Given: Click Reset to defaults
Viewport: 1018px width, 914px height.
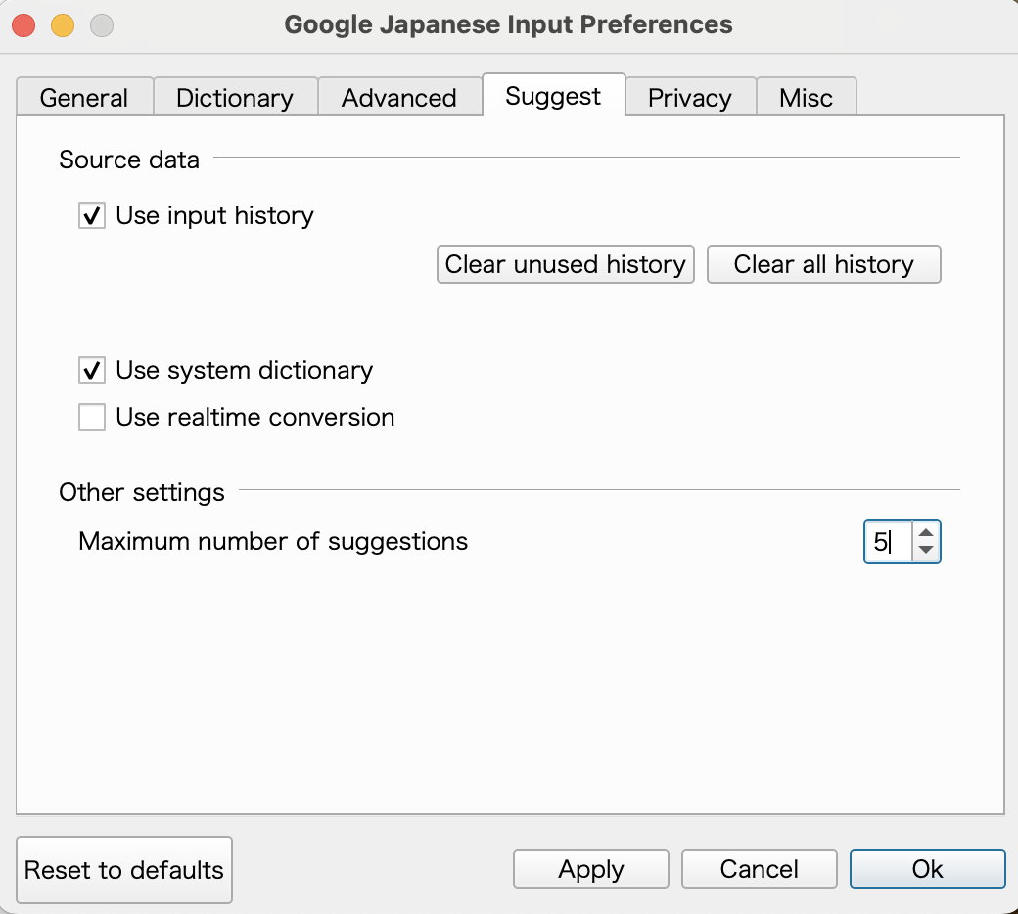Looking at the screenshot, I should tap(124, 870).
